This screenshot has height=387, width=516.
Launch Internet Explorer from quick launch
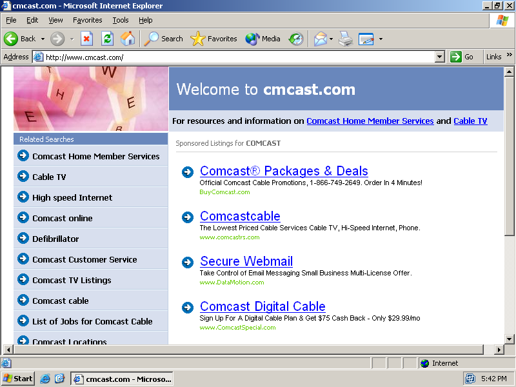click(x=45, y=379)
